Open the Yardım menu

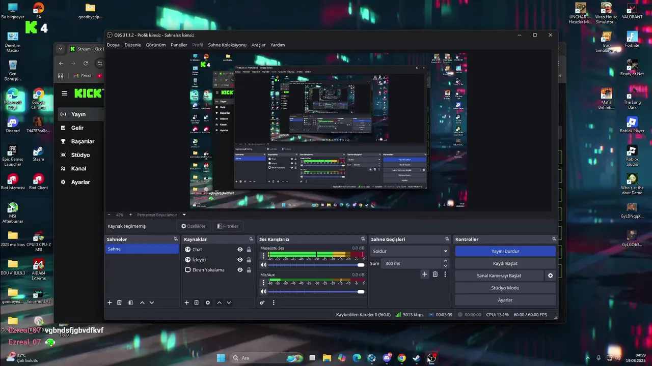click(x=278, y=45)
